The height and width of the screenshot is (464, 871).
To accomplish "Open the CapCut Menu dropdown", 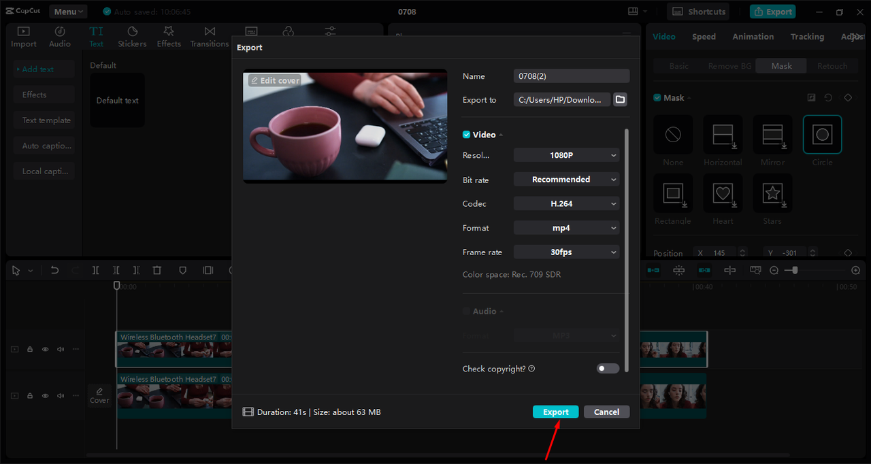I will 68,12.
